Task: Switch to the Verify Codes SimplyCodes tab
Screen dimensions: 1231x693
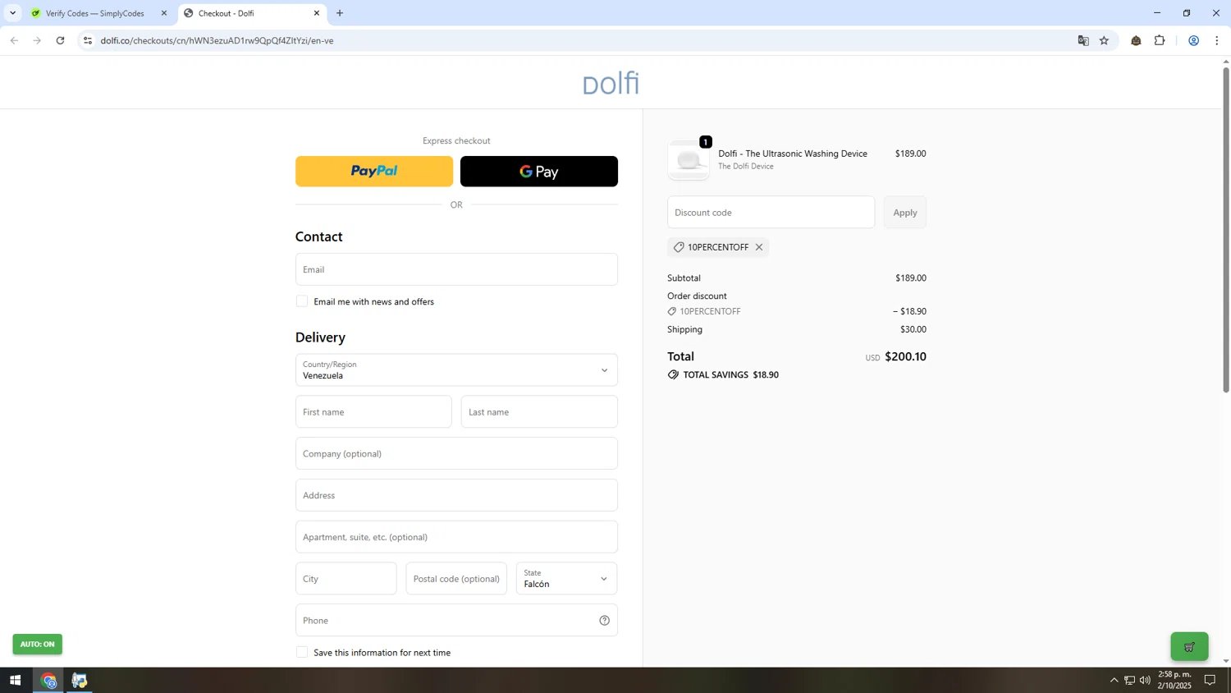Action: 94,13
